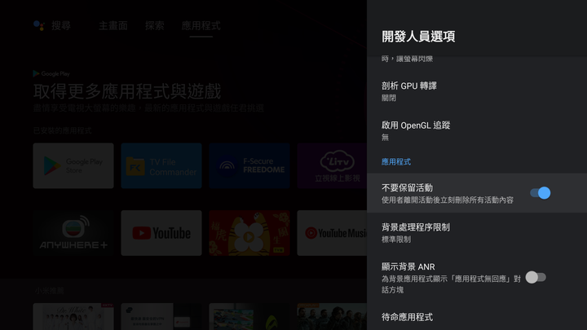
Task: Open fourth recommended thumbnail with soldiers
Action: click(332, 316)
